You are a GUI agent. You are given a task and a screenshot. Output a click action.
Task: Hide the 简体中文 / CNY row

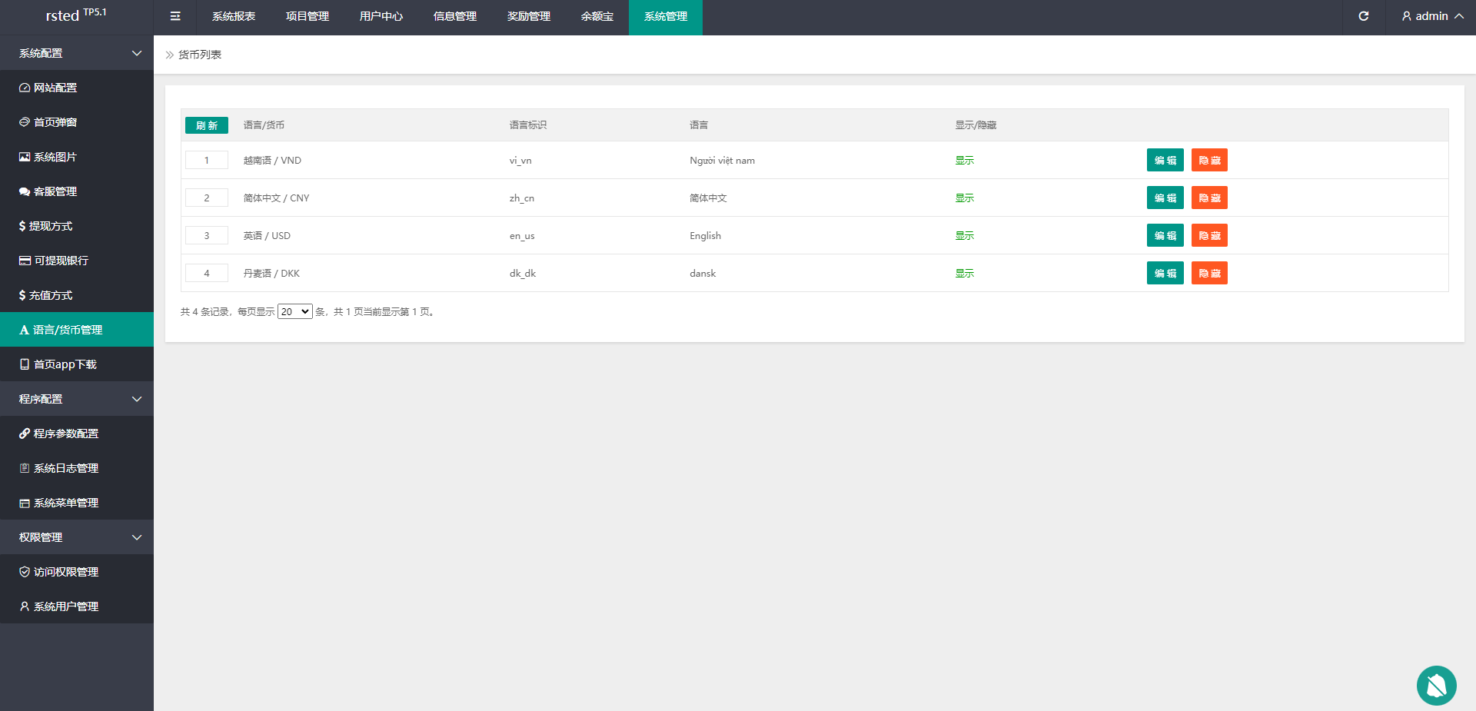click(1208, 198)
